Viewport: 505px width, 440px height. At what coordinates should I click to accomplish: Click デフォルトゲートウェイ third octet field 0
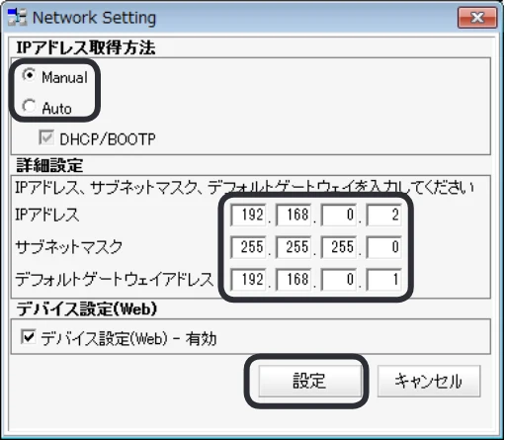[339, 280]
